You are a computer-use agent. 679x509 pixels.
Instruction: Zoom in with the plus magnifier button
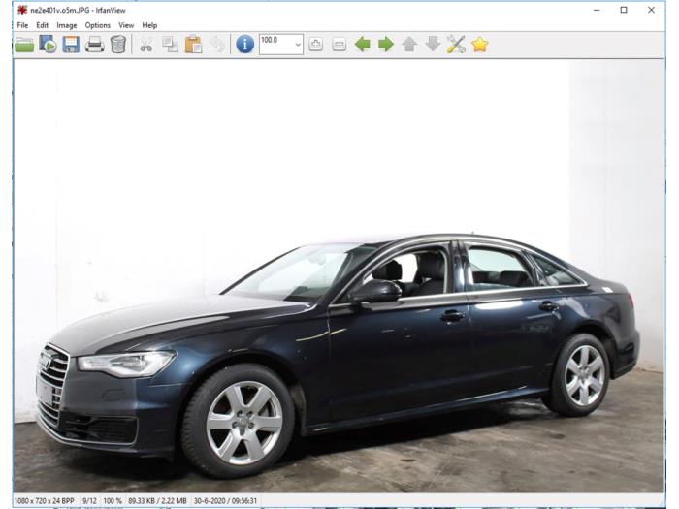[x=315, y=45]
